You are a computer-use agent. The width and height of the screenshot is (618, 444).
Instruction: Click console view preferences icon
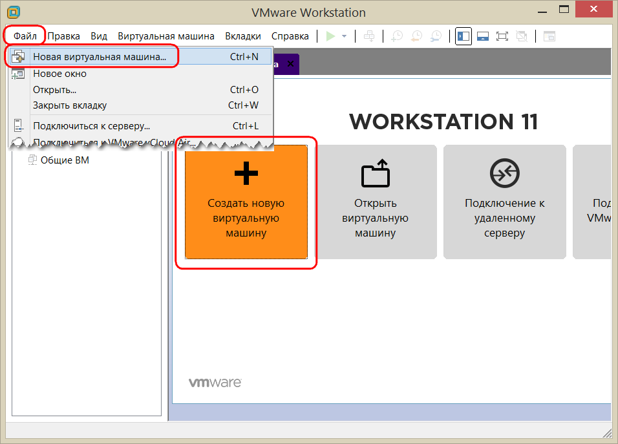tap(549, 36)
